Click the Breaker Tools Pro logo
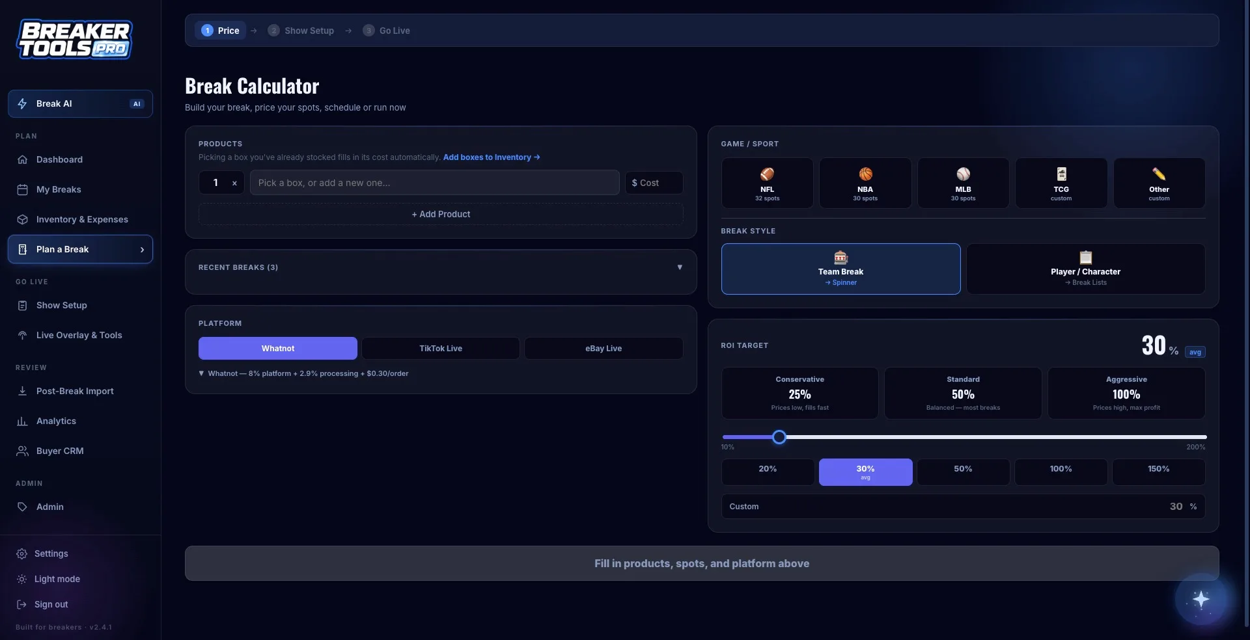 [x=74, y=40]
